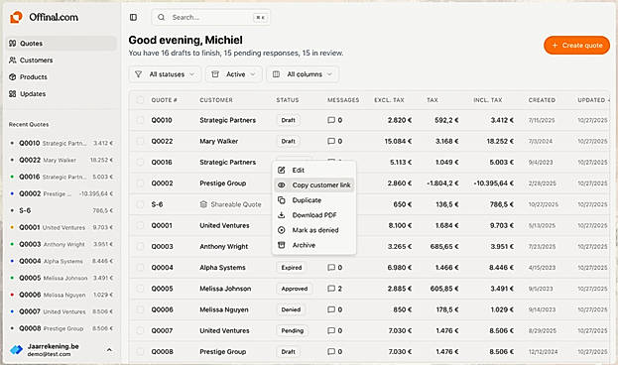Expand the account switcher chevron
618x365 pixels.
coord(109,350)
